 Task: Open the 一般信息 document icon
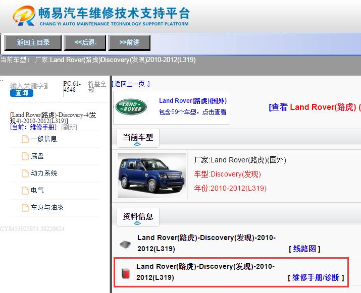pos(25,139)
